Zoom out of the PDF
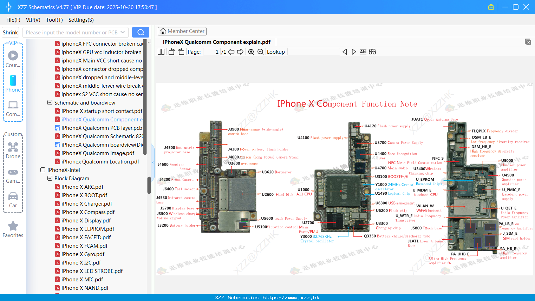Viewport: 535px width, 301px height. click(260, 52)
